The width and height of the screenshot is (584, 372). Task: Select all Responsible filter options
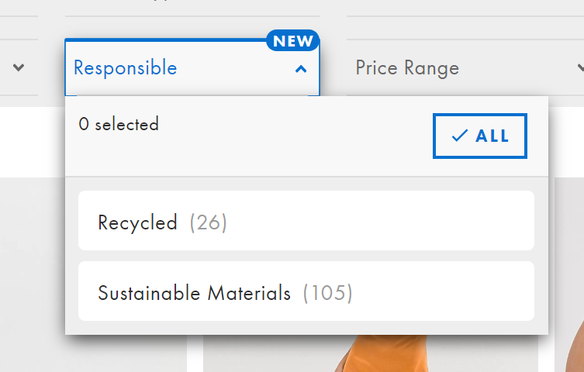480,136
